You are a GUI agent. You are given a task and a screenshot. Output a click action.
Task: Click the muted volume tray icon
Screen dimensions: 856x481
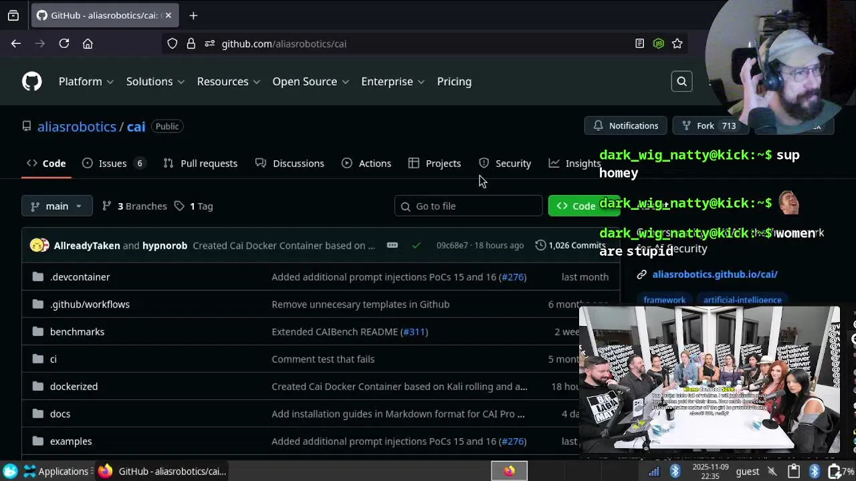(772, 471)
